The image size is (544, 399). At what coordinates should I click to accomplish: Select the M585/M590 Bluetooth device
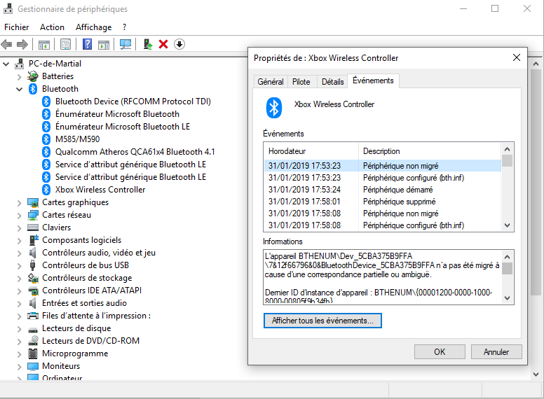(x=77, y=139)
